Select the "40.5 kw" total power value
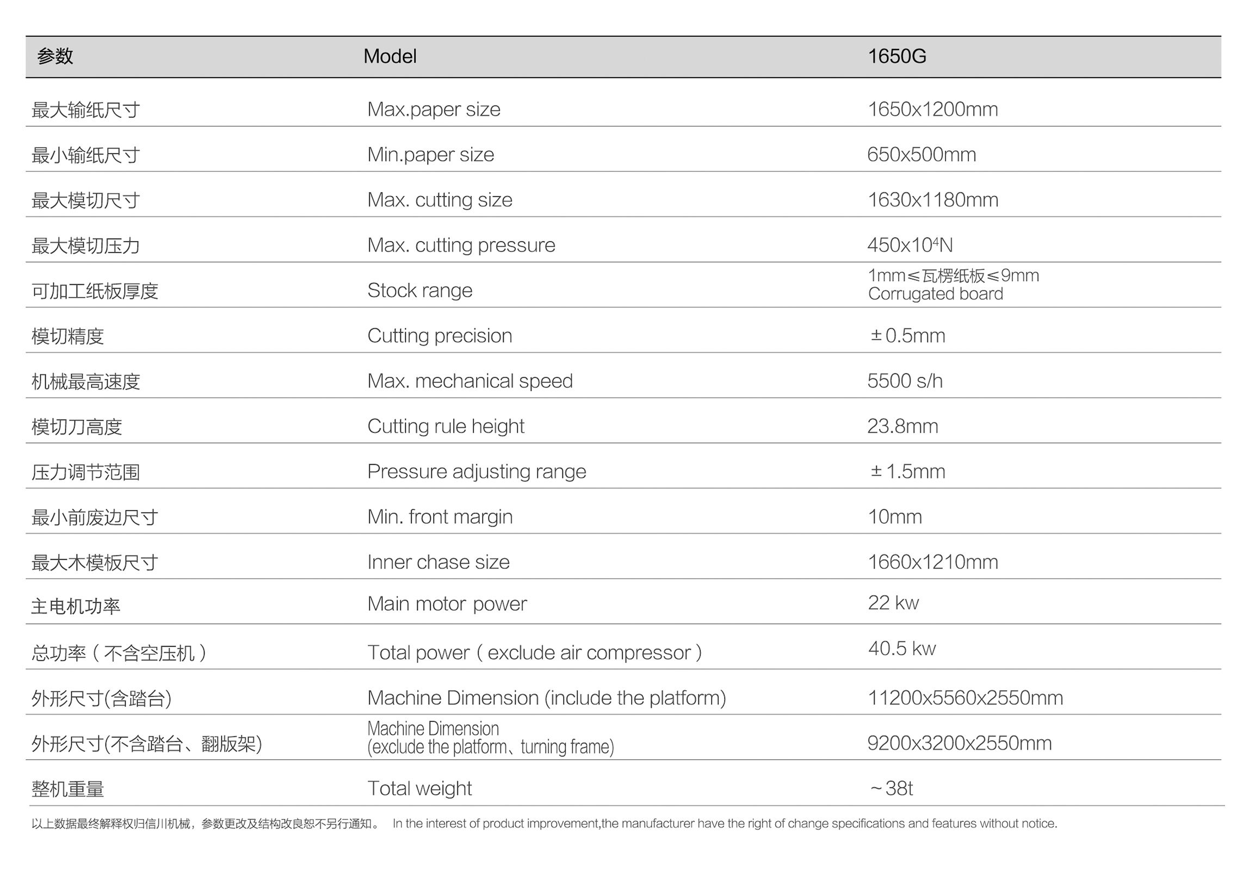This screenshot has width=1237, height=894. coord(901,648)
